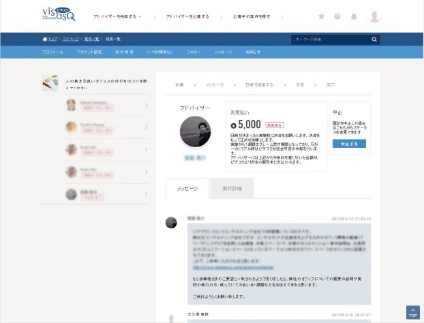Open the large advisor profile photo
The width and height of the screenshot is (424, 323).
pos(195,132)
